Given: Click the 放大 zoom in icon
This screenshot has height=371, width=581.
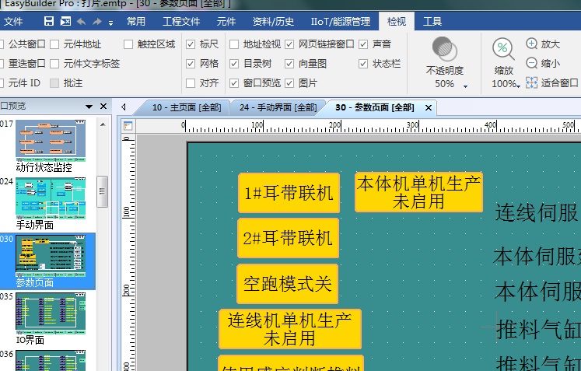Looking at the screenshot, I should point(532,44).
